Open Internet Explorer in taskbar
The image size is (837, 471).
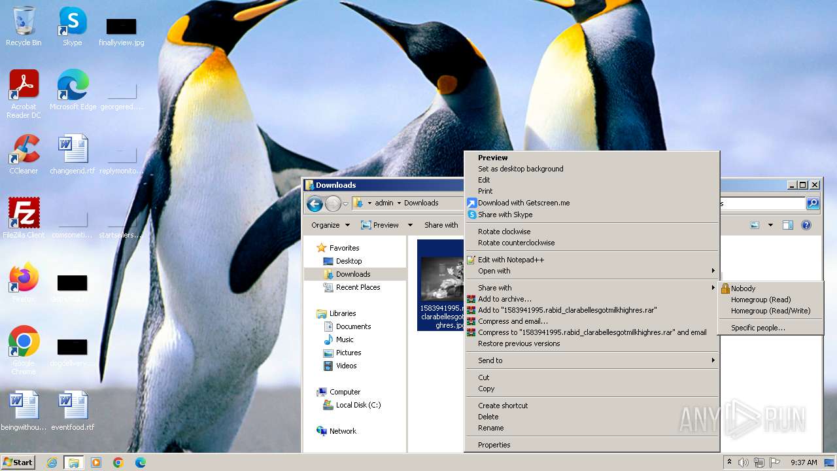(52, 462)
